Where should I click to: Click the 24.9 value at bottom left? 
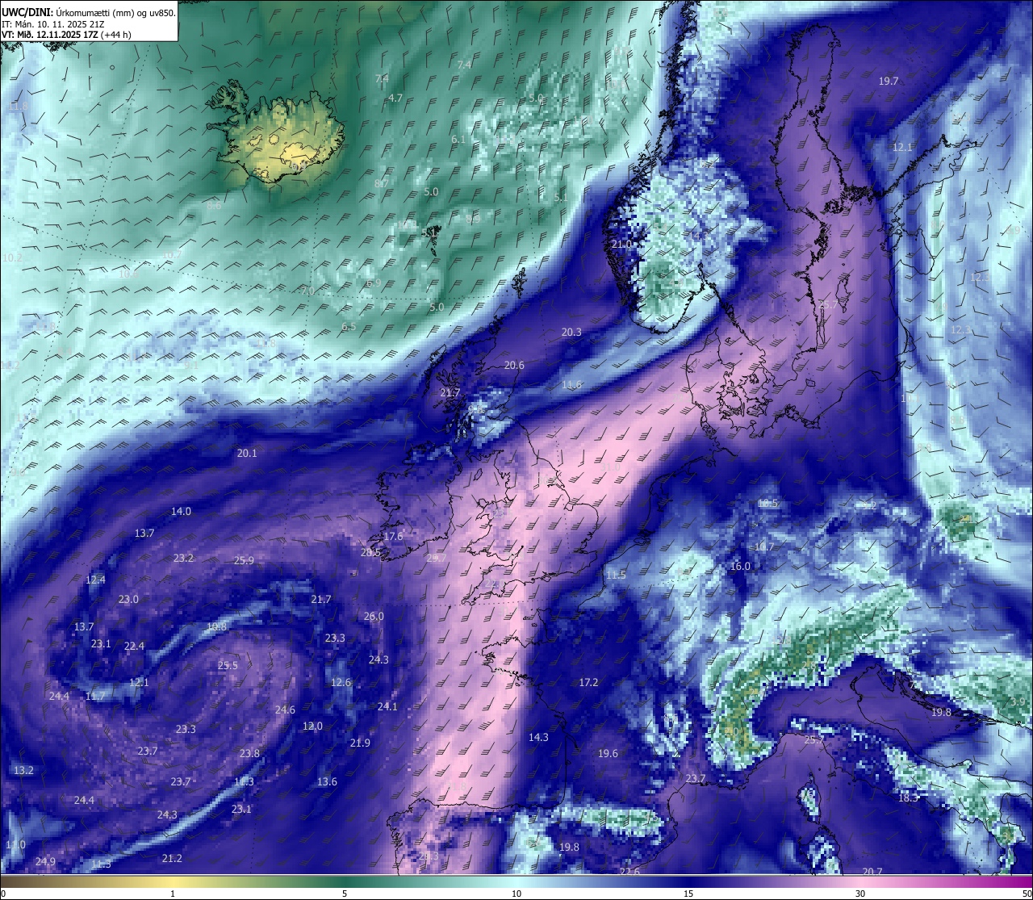(x=45, y=861)
